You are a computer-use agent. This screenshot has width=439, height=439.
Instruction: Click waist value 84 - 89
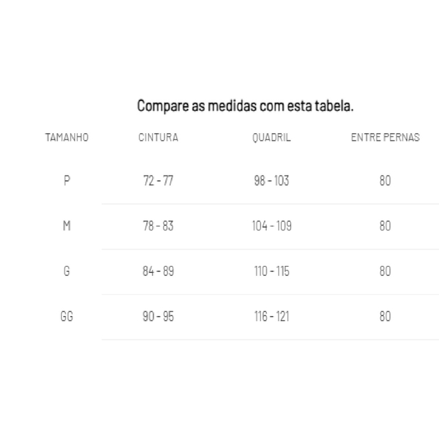pyautogui.click(x=158, y=271)
